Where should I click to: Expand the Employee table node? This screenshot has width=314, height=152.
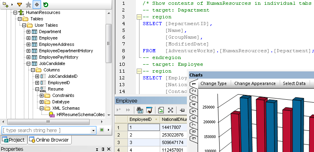coord(28,38)
